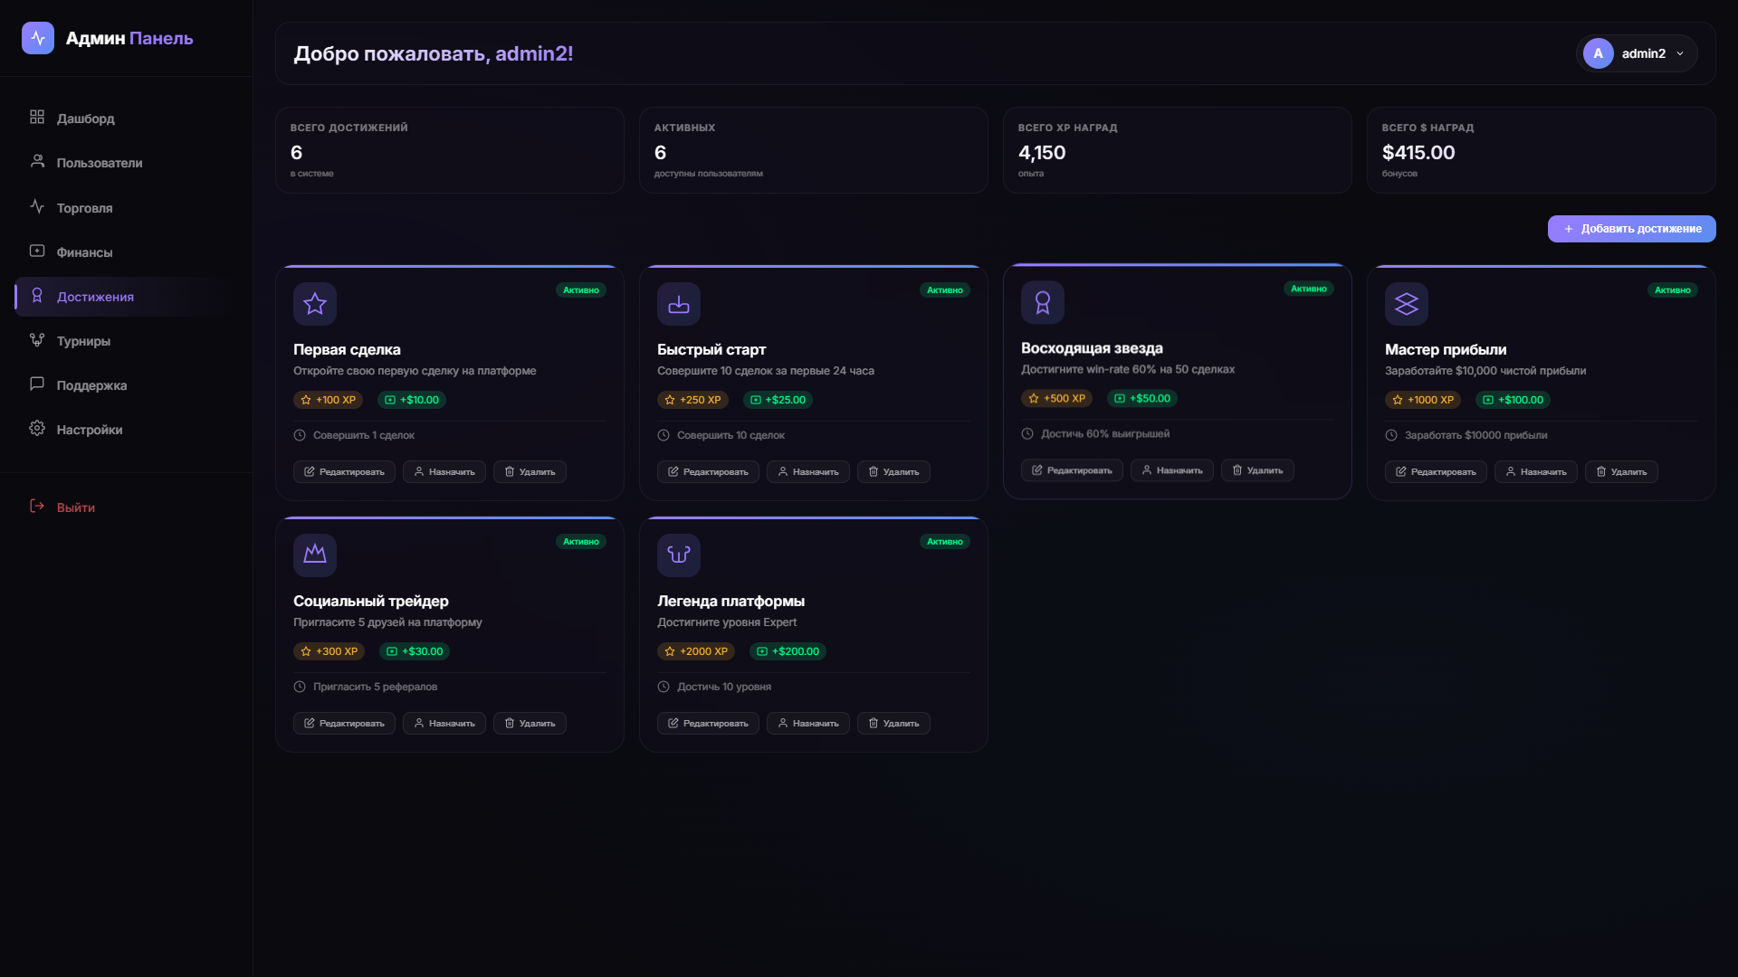The image size is (1738, 977).
Task: Assign Восходящая звезда to a user
Action: point(1172,470)
